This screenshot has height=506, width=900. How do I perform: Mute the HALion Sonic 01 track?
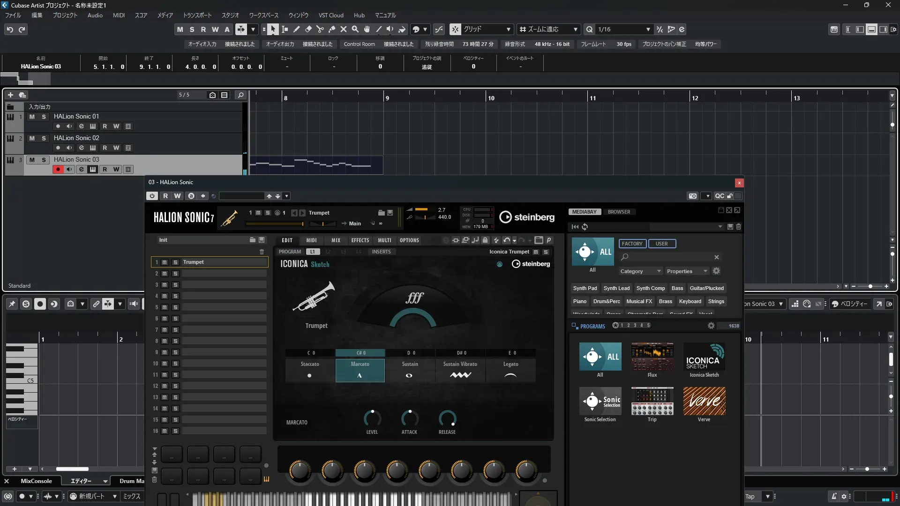(x=32, y=117)
